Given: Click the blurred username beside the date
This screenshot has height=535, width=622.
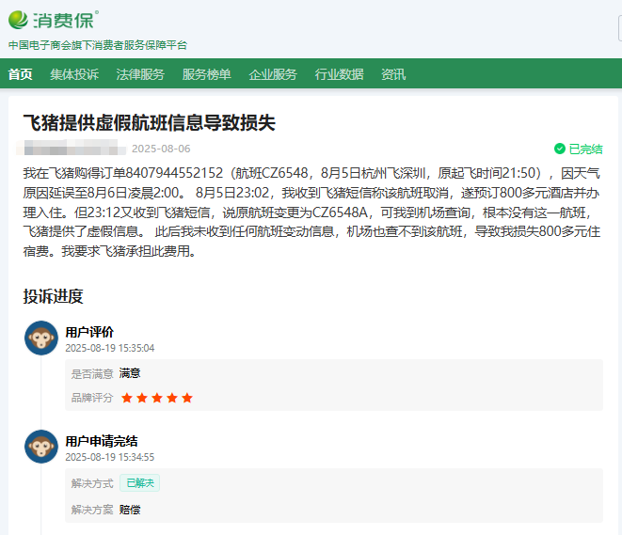Looking at the screenshot, I should [x=72, y=148].
